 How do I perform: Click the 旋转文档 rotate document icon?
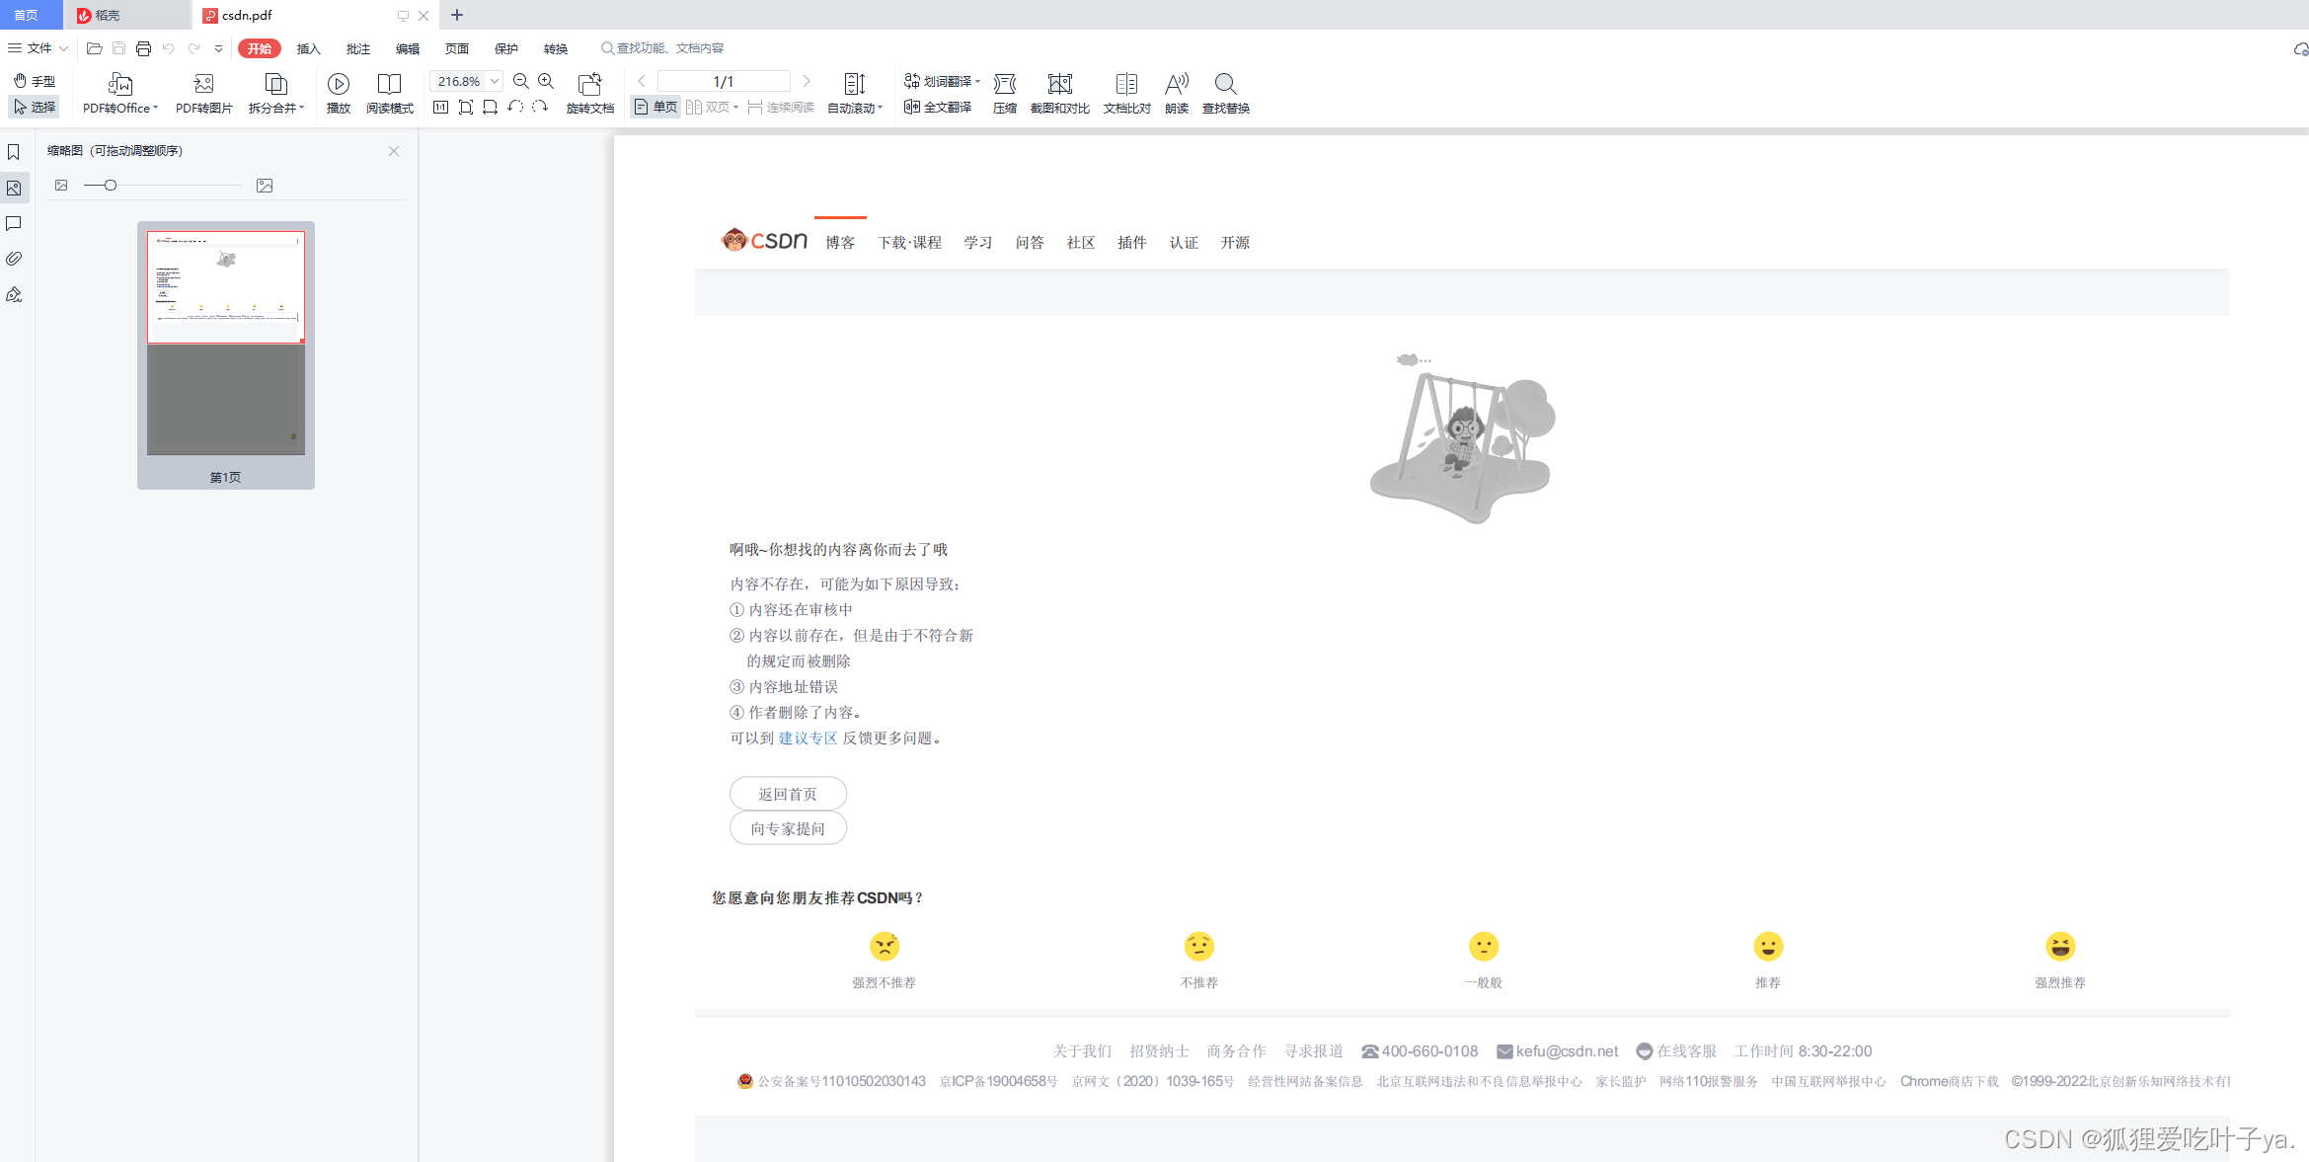click(589, 85)
